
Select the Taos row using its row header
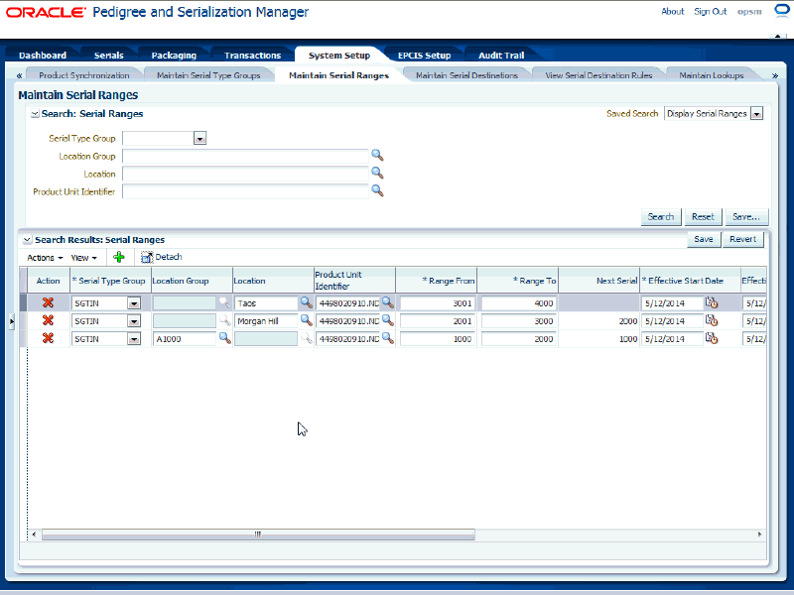pyautogui.click(x=23, y=302)
